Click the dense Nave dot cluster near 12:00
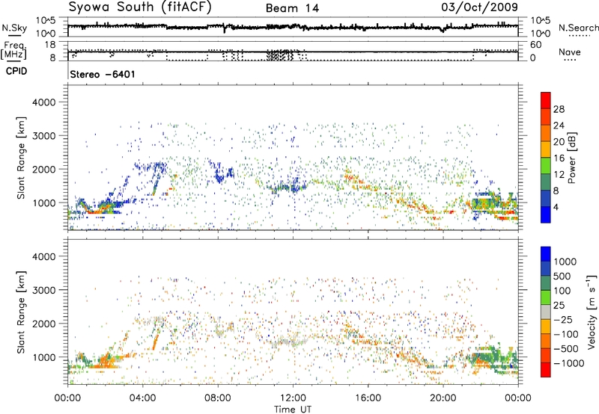Image resolution: width=599 pixels, height=414 pixels. tap(280, 55)
